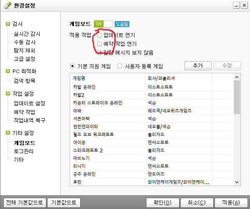Screen dimensions: 250x209
Task: Select the 군주 온라인 row
Action: point(152,174)
